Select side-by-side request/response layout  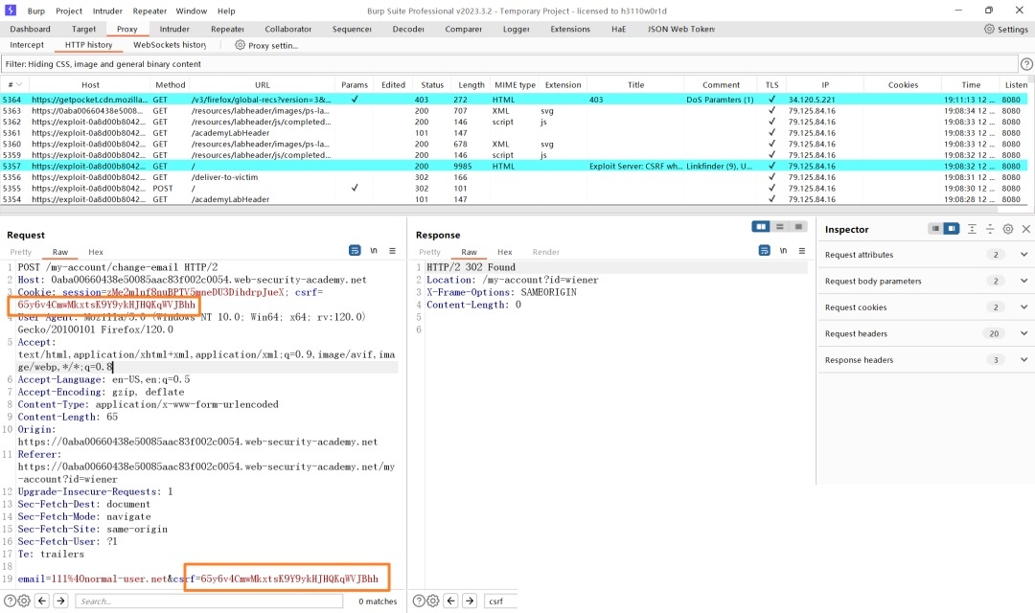[760, 227]
